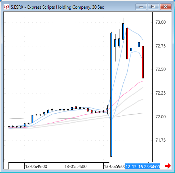Click the 13-05:54:00 time axis label
This screenshot has height=173, width=175.
(x=75, y=167)
